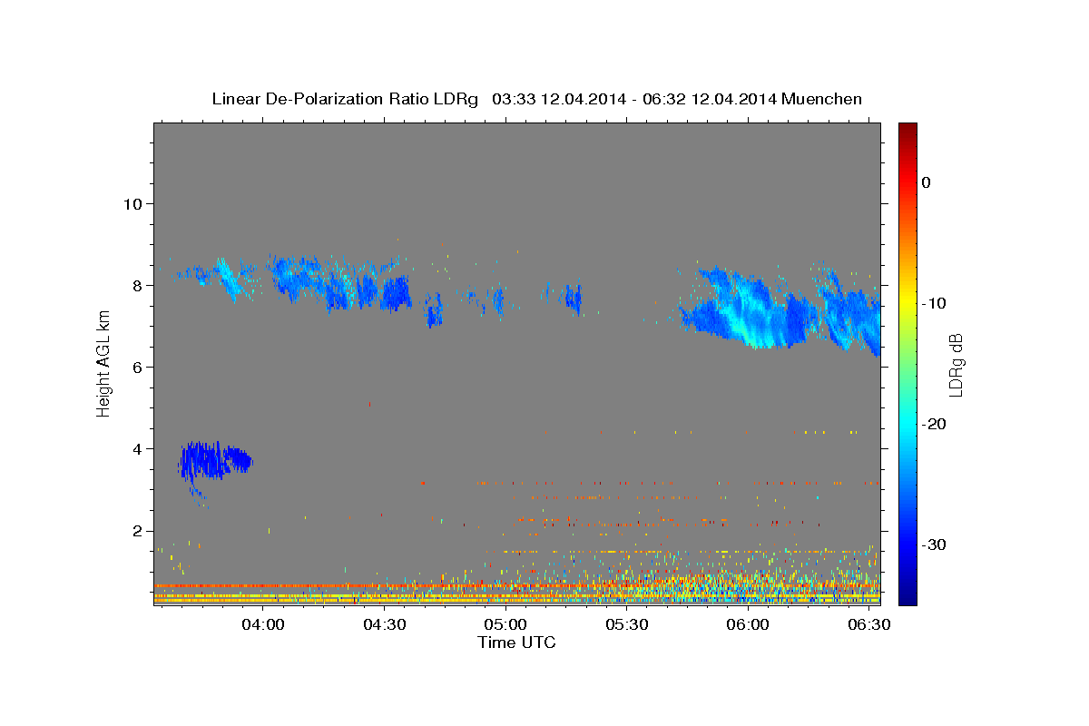Select the Height AGL km axis label

[x=103, y=363]
